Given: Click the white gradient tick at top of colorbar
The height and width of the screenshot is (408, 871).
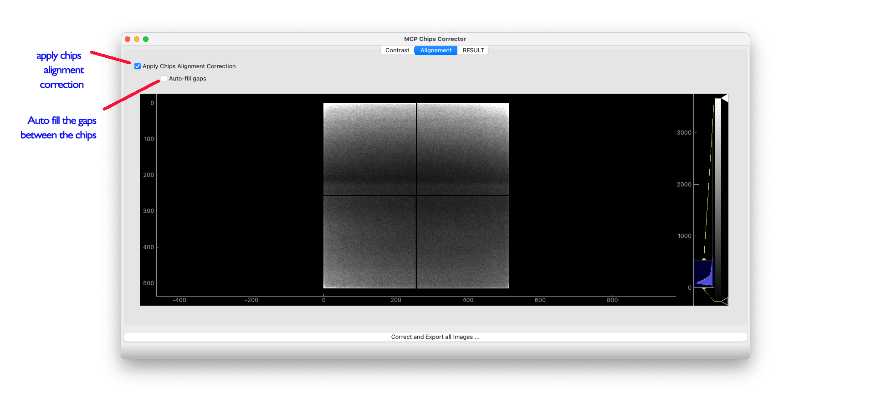Looking at the screenshot, I should click(725, 98).
